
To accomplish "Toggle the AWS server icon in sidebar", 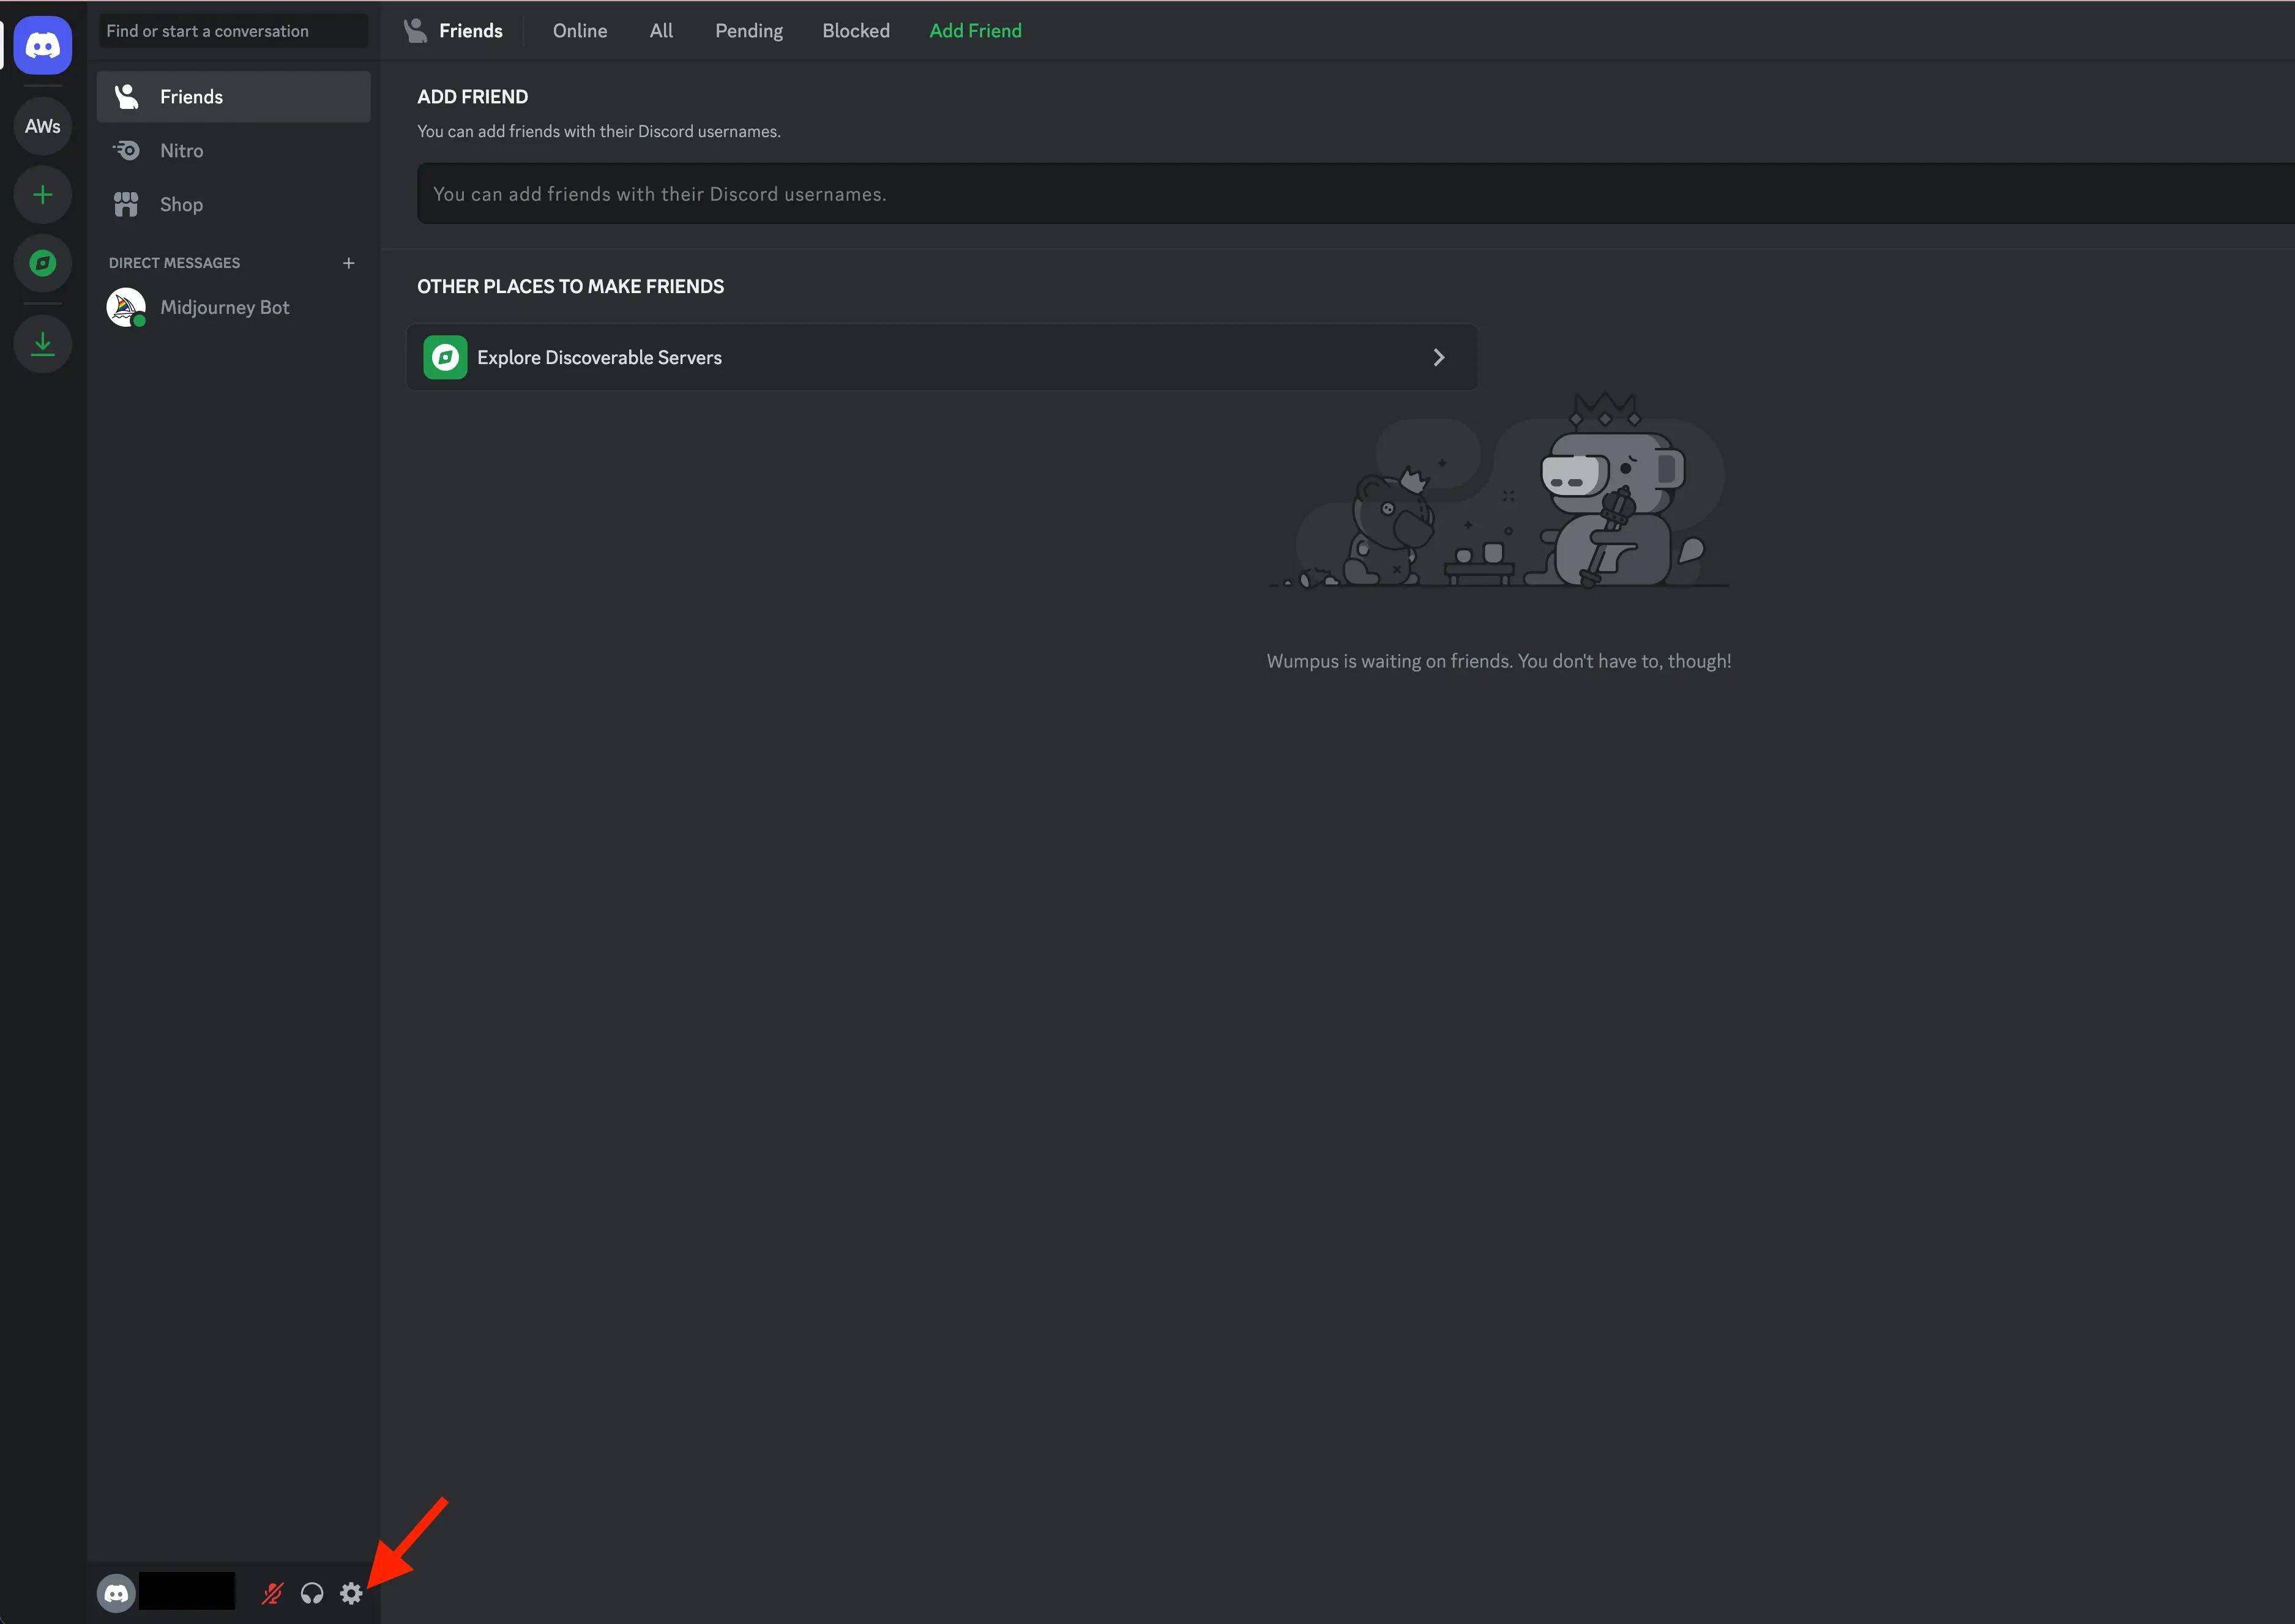I will (x=42, y=125).
